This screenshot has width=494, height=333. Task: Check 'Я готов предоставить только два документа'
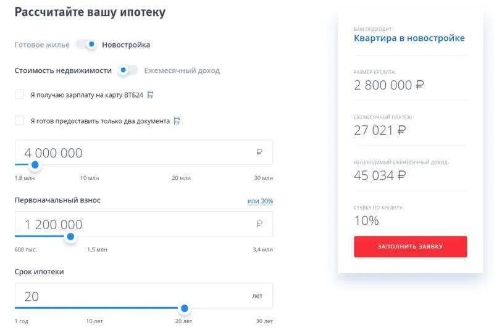(x=20, y=121)
